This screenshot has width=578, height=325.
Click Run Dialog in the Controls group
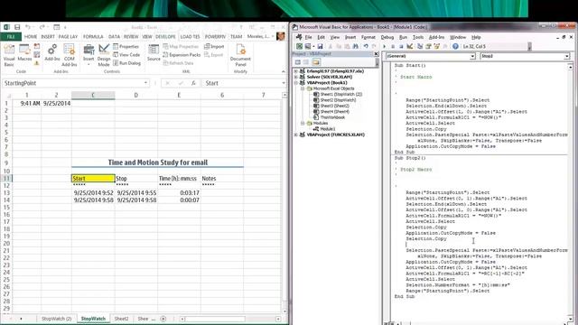click(x=126, y=63)
